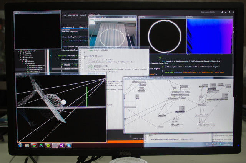
Task: Click the blank taskbar item beside Spotify
Action: coord(55,145)
